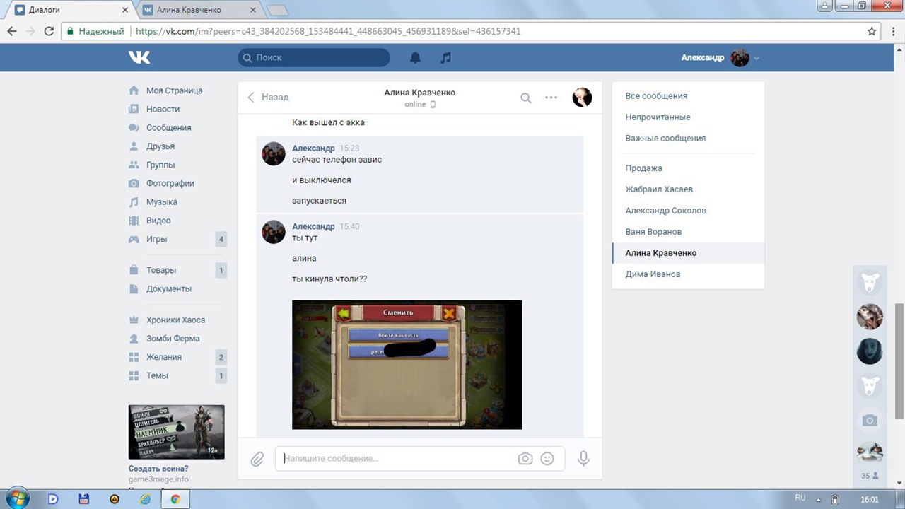Open notifications bell icon

(416, 58)
